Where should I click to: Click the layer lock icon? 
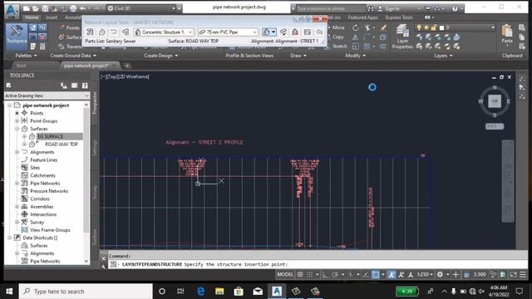tap(434, 27)
